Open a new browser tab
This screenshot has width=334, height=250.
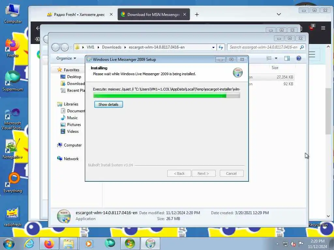click(197, 14)
